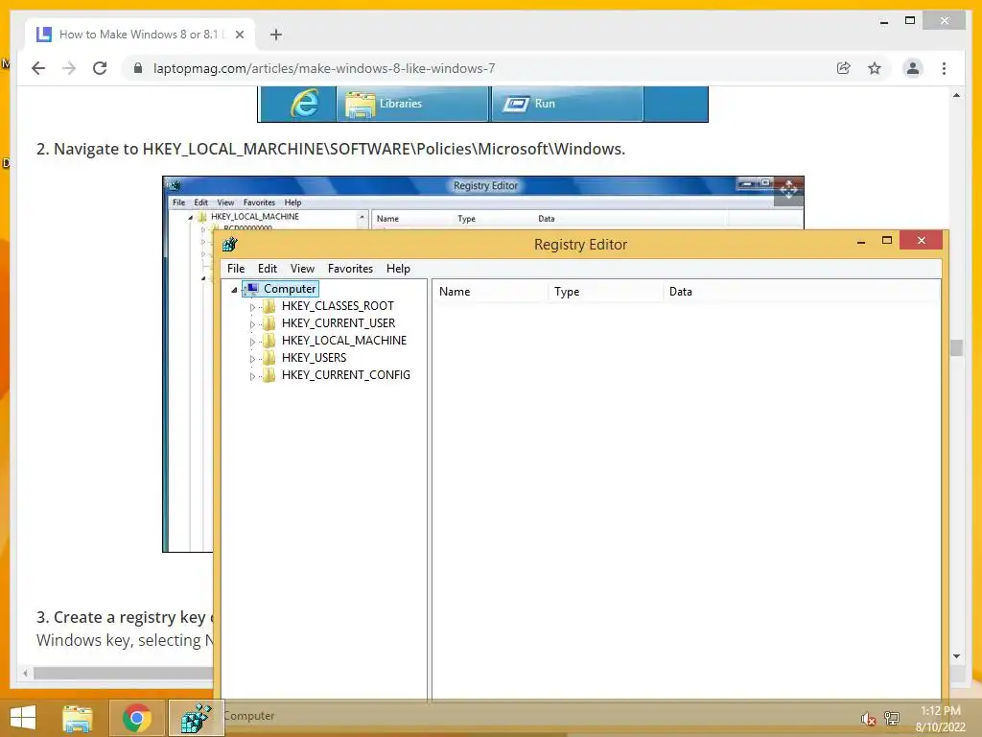Viewport: 982px width, 737px height.
Task: Click the HKEY_CURRENT_USER folder icon
Action: 269,323
